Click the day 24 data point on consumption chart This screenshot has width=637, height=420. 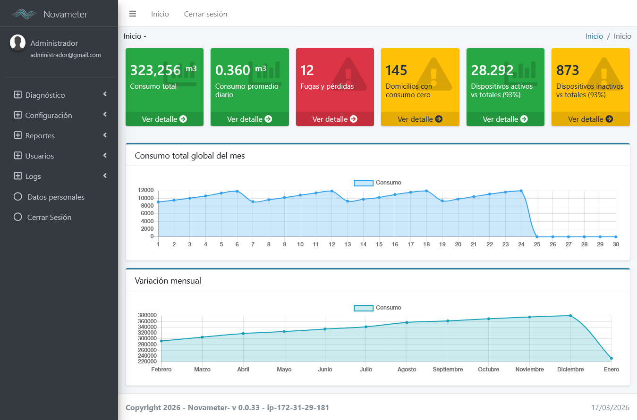[521, 191]
